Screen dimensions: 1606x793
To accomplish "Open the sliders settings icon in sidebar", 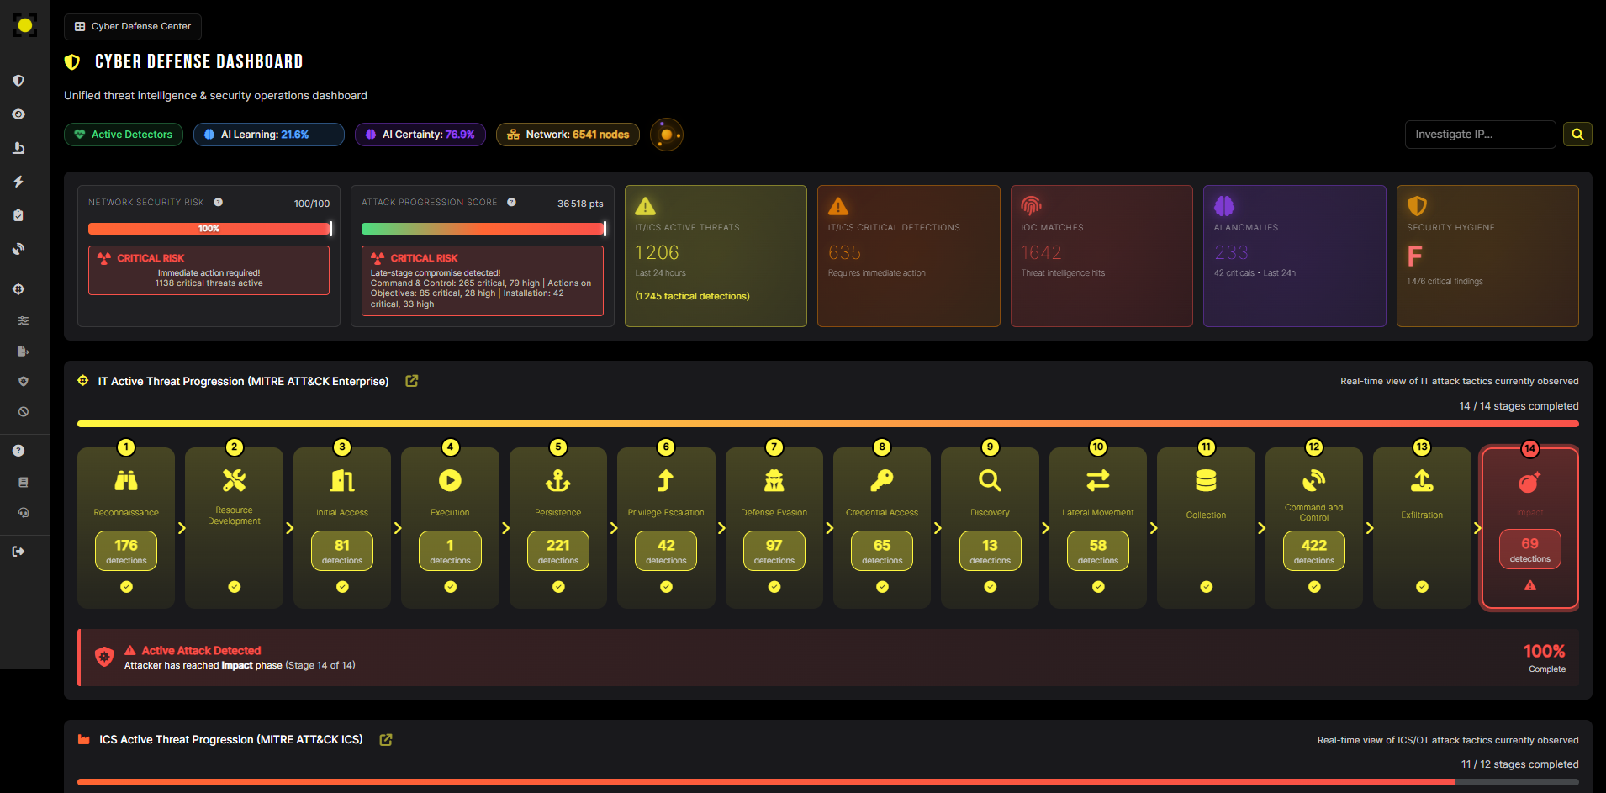I will 24,320.
